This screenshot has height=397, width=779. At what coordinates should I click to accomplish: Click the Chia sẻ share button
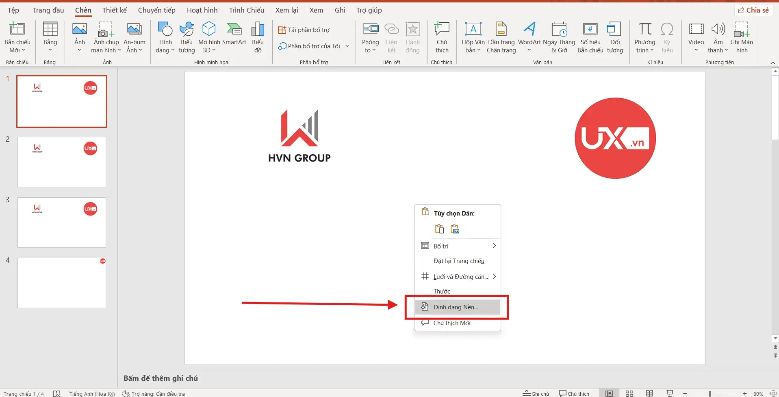pyautogui.click(x=754, y=10)
